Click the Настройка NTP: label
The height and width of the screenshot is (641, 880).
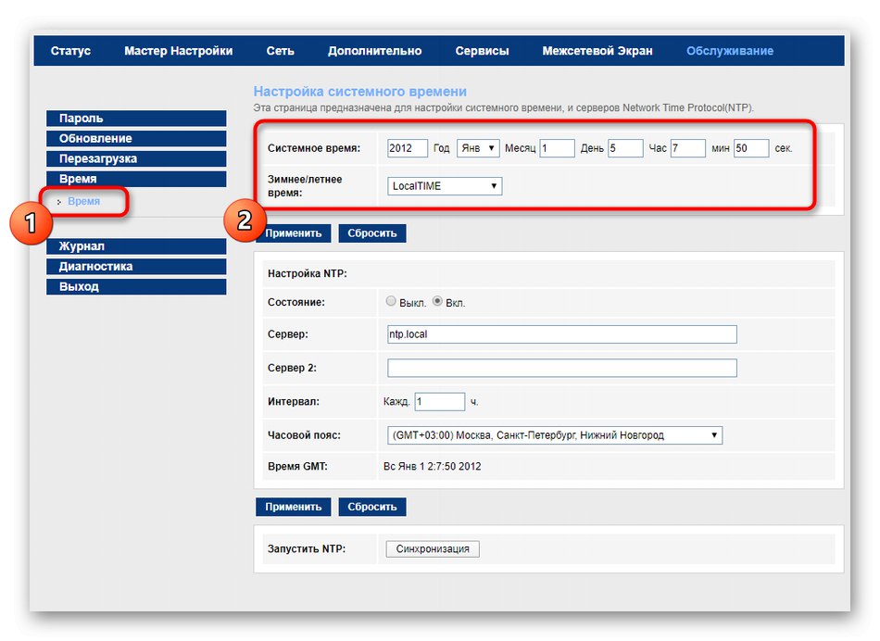pos(307,273)
